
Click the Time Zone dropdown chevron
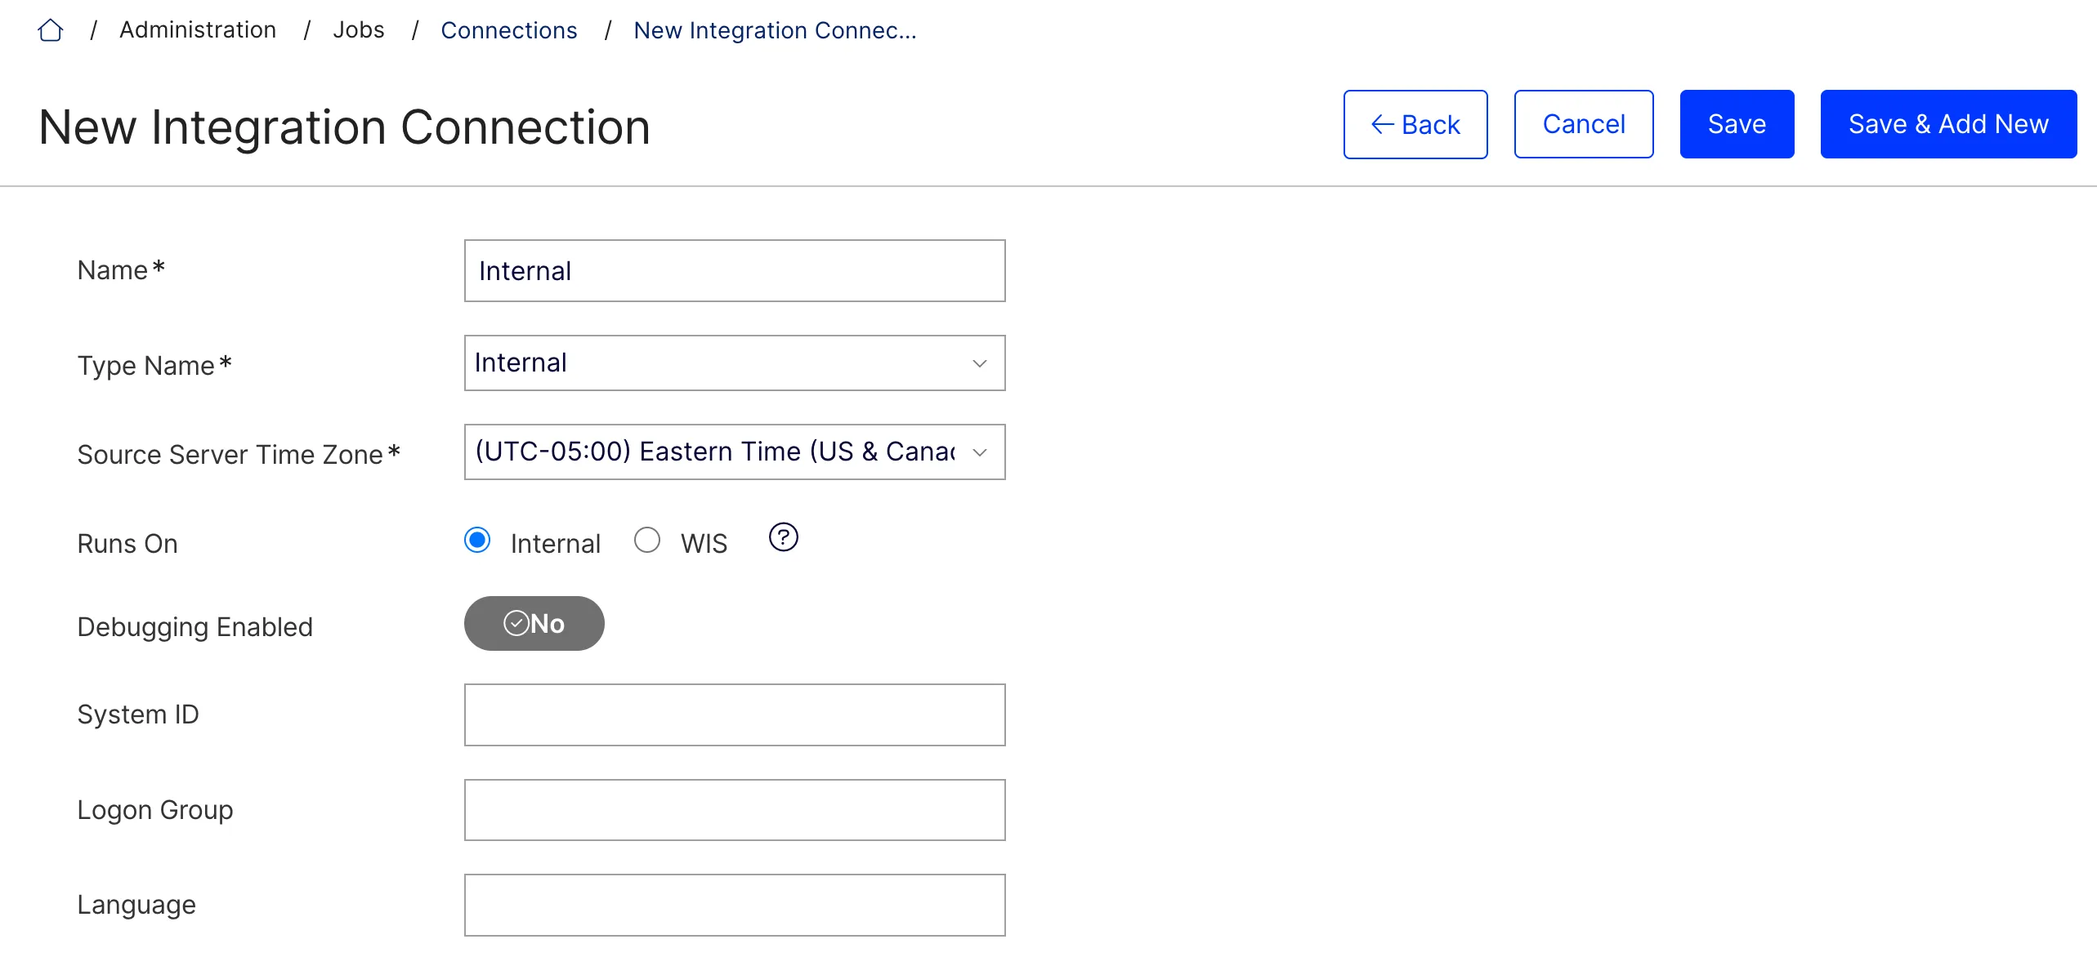980,452
